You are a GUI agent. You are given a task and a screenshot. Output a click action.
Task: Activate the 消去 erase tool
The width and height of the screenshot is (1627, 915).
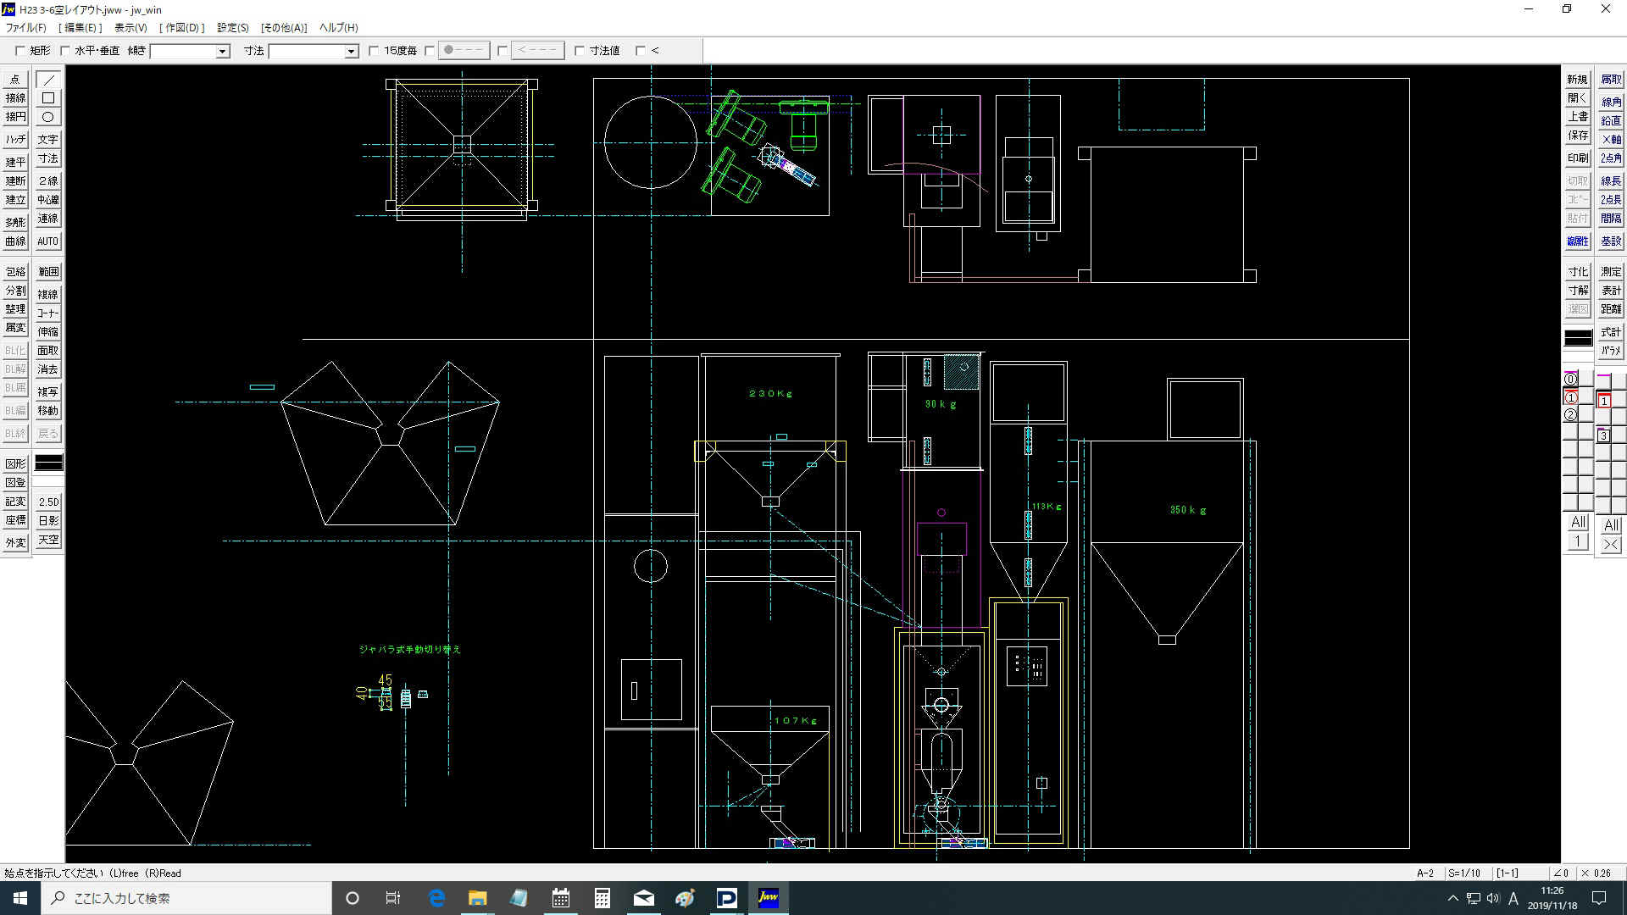[x=48, y=369]
